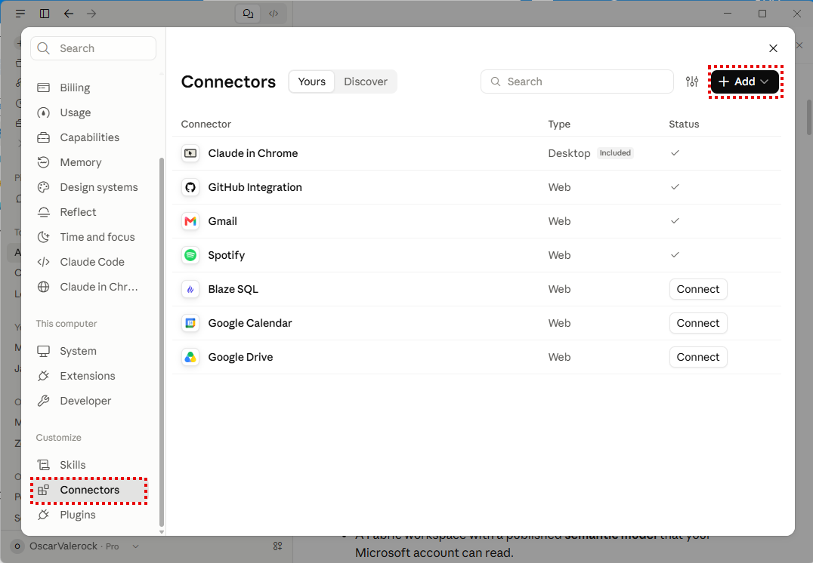Screen dimensions: 813x563
Task: Switch to the Yours tab
Action: tap(311, 82)
